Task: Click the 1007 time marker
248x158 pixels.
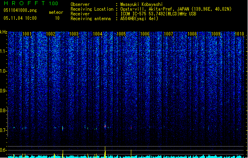Action: click(x=169, y=34)
